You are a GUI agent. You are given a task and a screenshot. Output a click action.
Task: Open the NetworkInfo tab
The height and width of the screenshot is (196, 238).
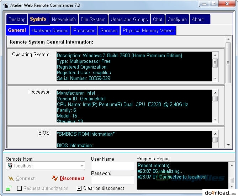(64, 19)
